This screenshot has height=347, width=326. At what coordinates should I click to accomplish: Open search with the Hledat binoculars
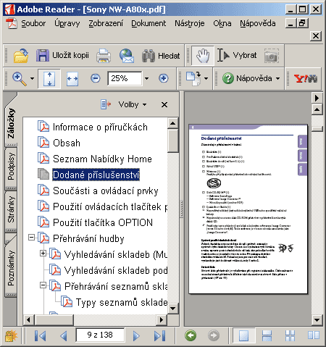click(x=161, y=56)
